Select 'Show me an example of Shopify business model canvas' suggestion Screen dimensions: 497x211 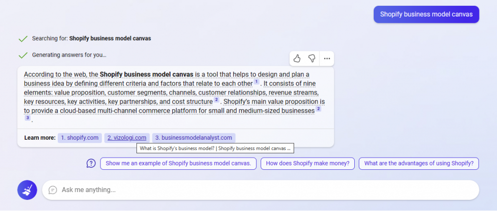point(178,163)
